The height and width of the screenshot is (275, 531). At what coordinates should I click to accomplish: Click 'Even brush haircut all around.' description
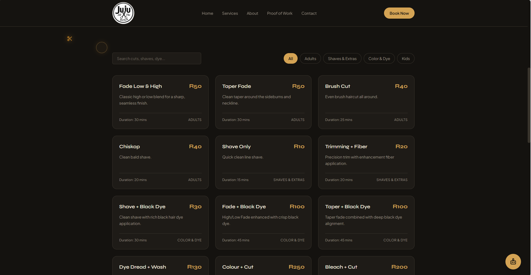[351, 97]
